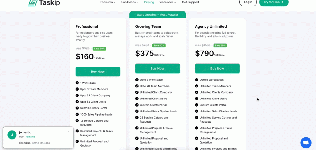Click the Romania link in notification
Screen dimensions: 316x150
coord(30,137)
